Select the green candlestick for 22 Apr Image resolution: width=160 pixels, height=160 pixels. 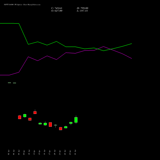66,127
